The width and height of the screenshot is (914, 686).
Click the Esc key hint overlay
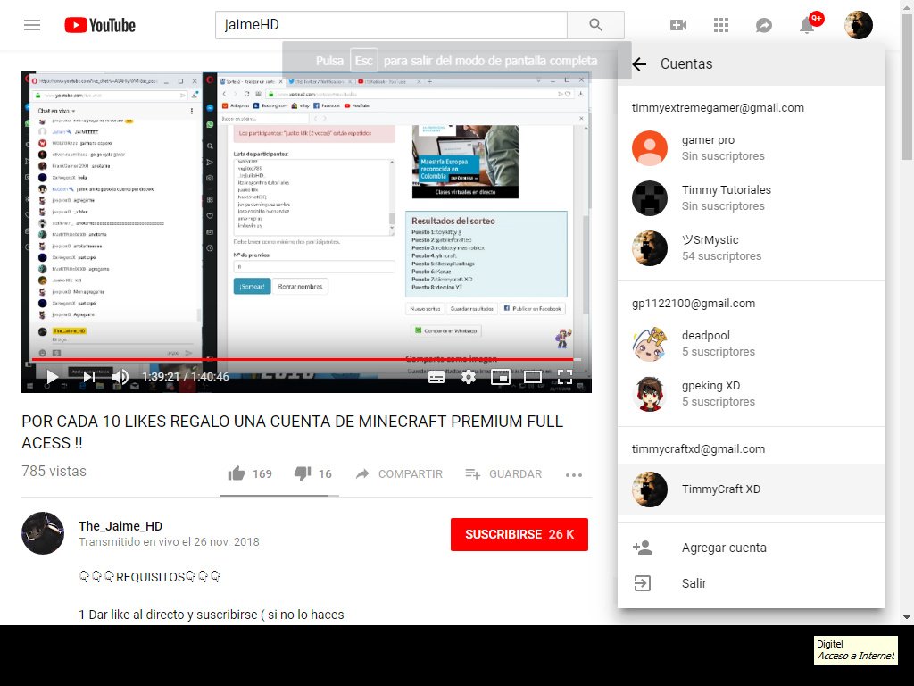[364, 61]
